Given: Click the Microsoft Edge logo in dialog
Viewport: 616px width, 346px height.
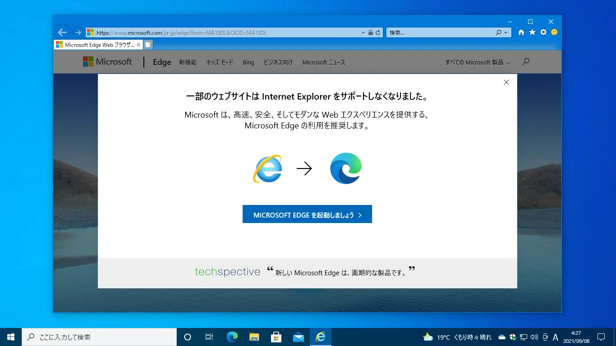Looking at the screenshot, I should point(346,168).
